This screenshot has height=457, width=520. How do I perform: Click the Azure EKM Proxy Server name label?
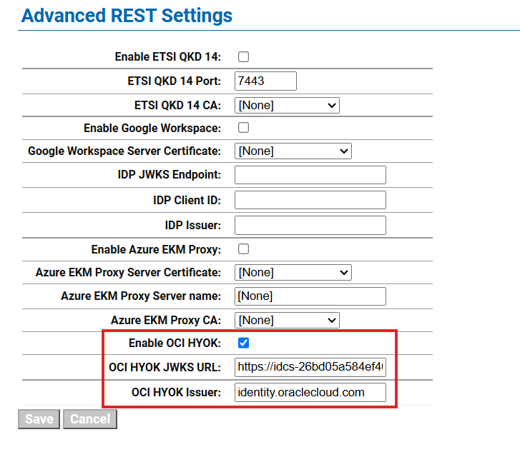tap(141, 296)
